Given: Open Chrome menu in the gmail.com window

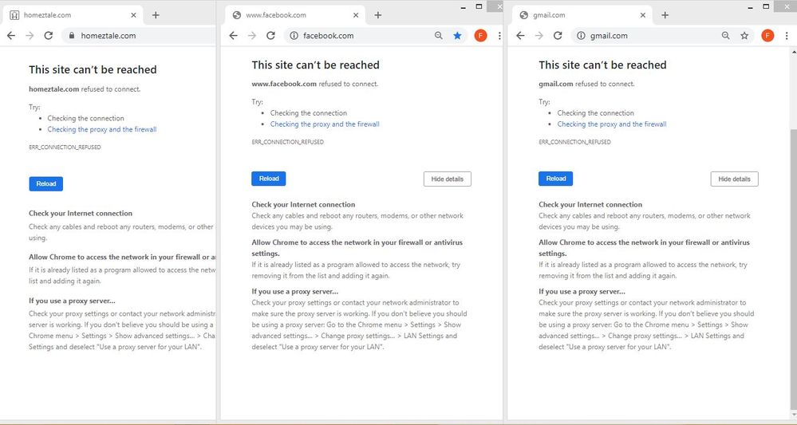Looking at the screenshot, I should (787, 36).
